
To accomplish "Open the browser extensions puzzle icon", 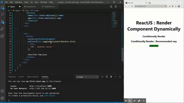I will [172, 6].
